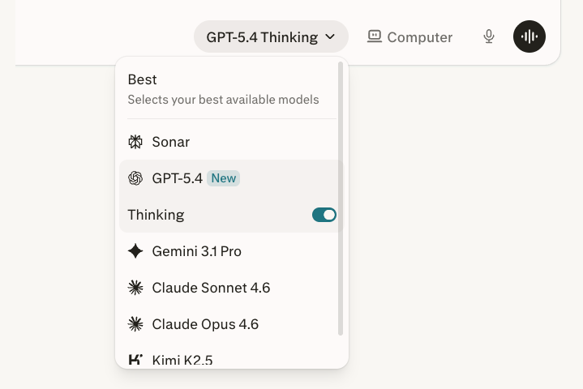Image resolution: width=583 pixels, height=389 pixels.
Task: Click the Sonar model icon
Action: click(x=135, y=142)
